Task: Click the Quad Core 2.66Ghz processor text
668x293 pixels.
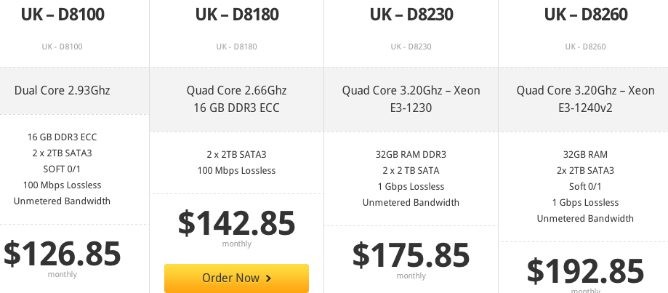Action: 236,91
